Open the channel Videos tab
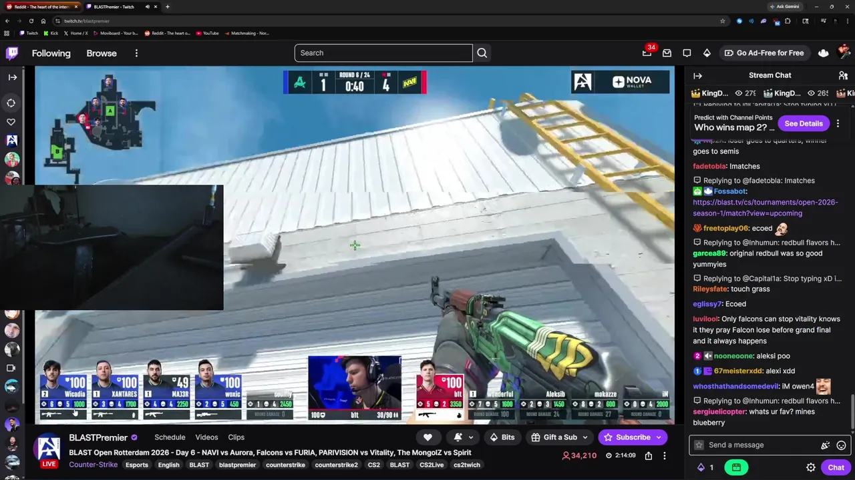 [x=206, y=437]
